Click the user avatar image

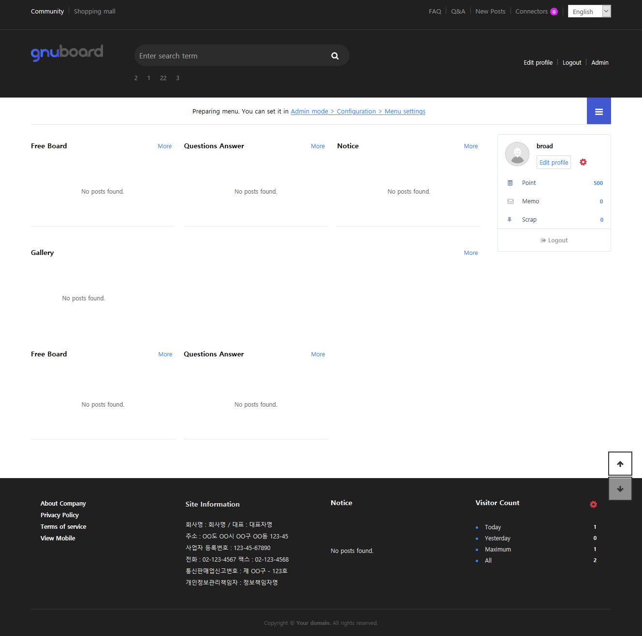[517, 154]
